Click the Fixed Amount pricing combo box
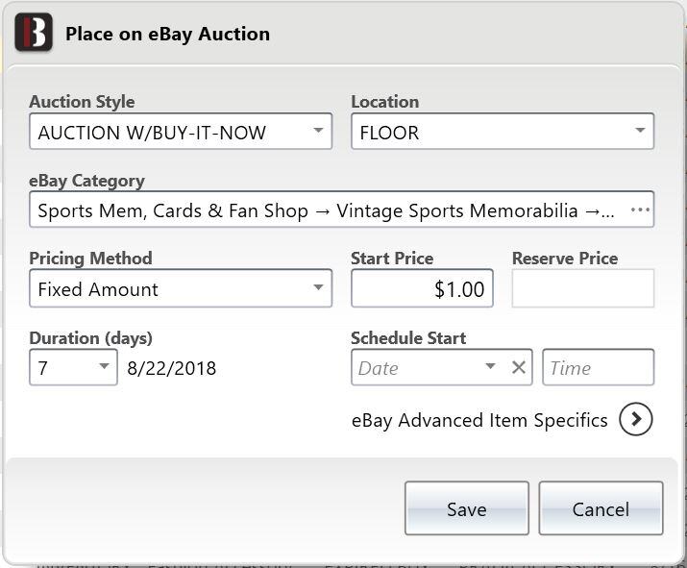 coord(181,288)
